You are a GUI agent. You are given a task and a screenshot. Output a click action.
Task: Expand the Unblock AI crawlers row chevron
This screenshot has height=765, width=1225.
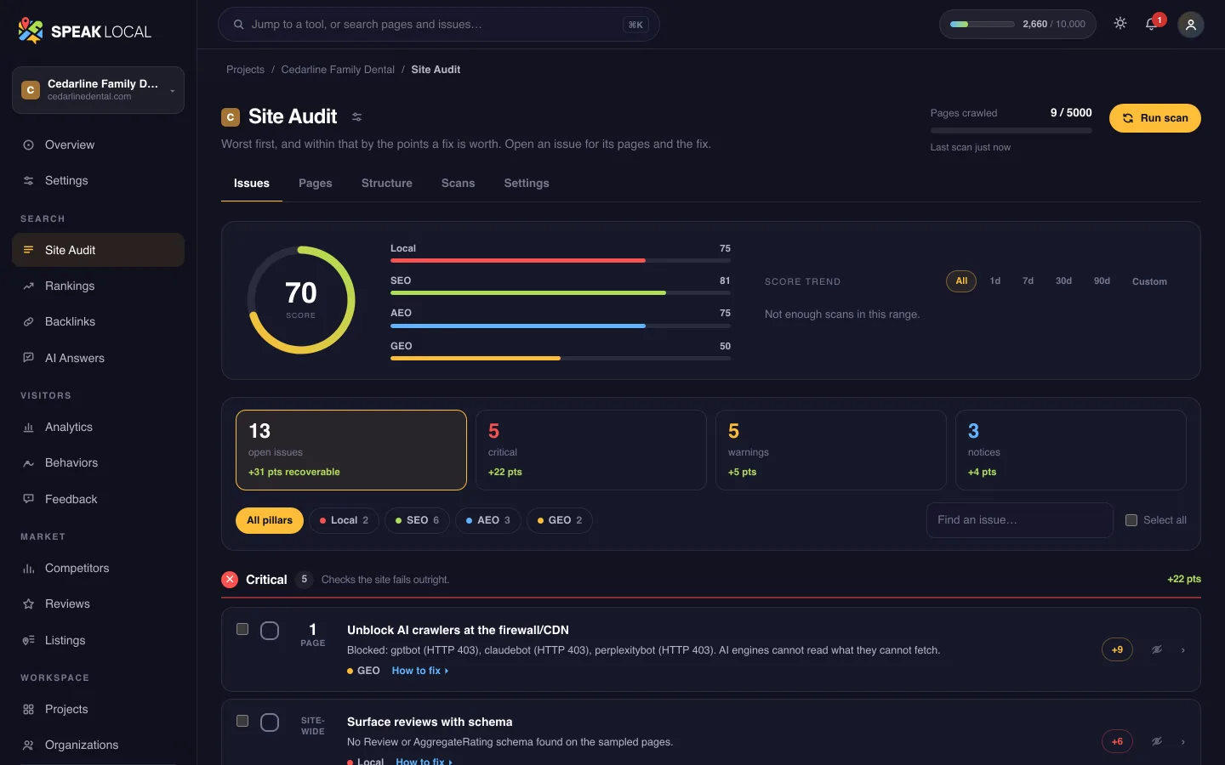tap(1183, 650)
